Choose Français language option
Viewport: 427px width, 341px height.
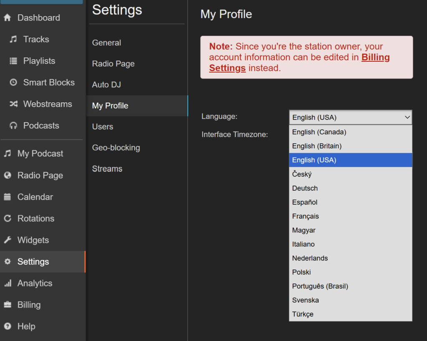tap(350, 216)
